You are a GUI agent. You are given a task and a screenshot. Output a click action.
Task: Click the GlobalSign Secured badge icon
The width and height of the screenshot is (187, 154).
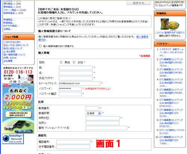pyautogui.click(x=13, y=139)
